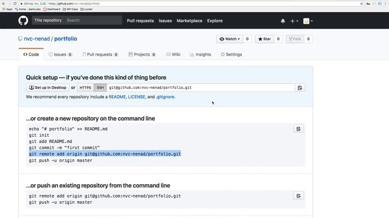Image resolution: width=389 pixels, height=218 pixels.
Task: Copy the SSH clone URL to clipboard
Action: pos(300,88)
